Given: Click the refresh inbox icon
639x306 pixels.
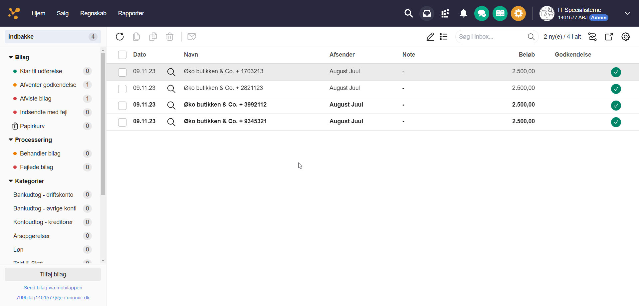Looking at the screenshot, I should click(120, 37).
